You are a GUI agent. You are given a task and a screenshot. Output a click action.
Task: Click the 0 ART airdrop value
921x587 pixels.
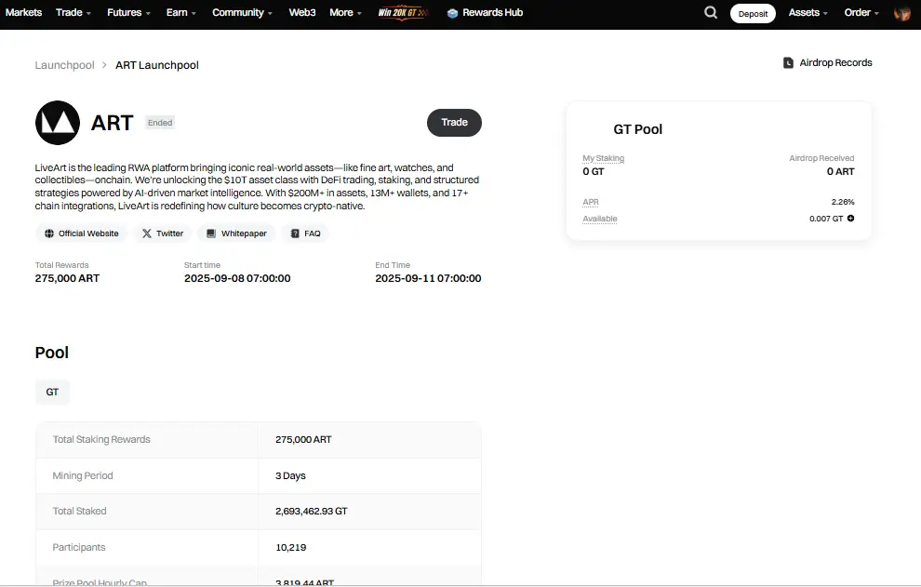point(841,171)
